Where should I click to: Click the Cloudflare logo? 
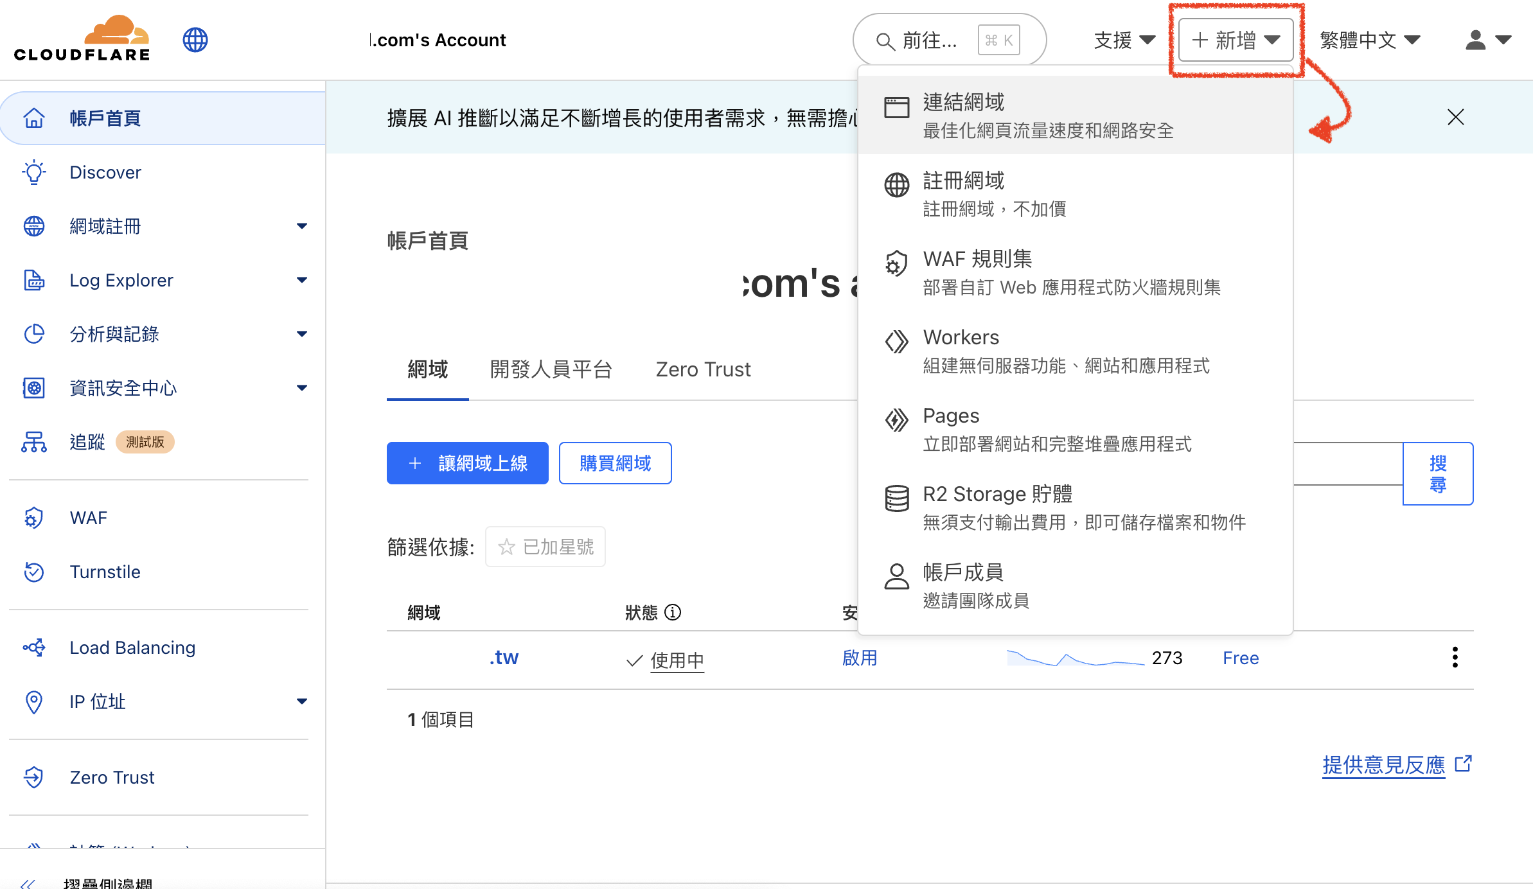tap(82, 39)
